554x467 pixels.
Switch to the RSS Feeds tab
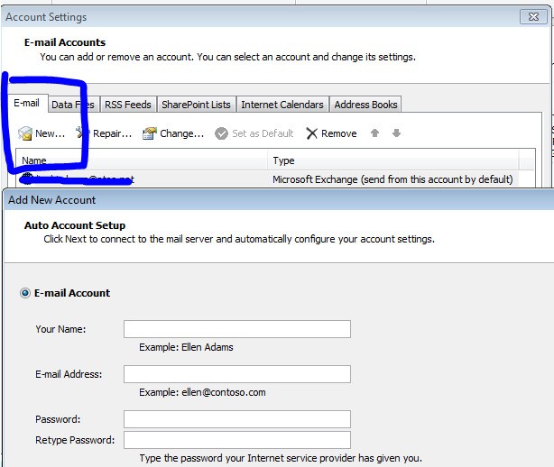128,105
